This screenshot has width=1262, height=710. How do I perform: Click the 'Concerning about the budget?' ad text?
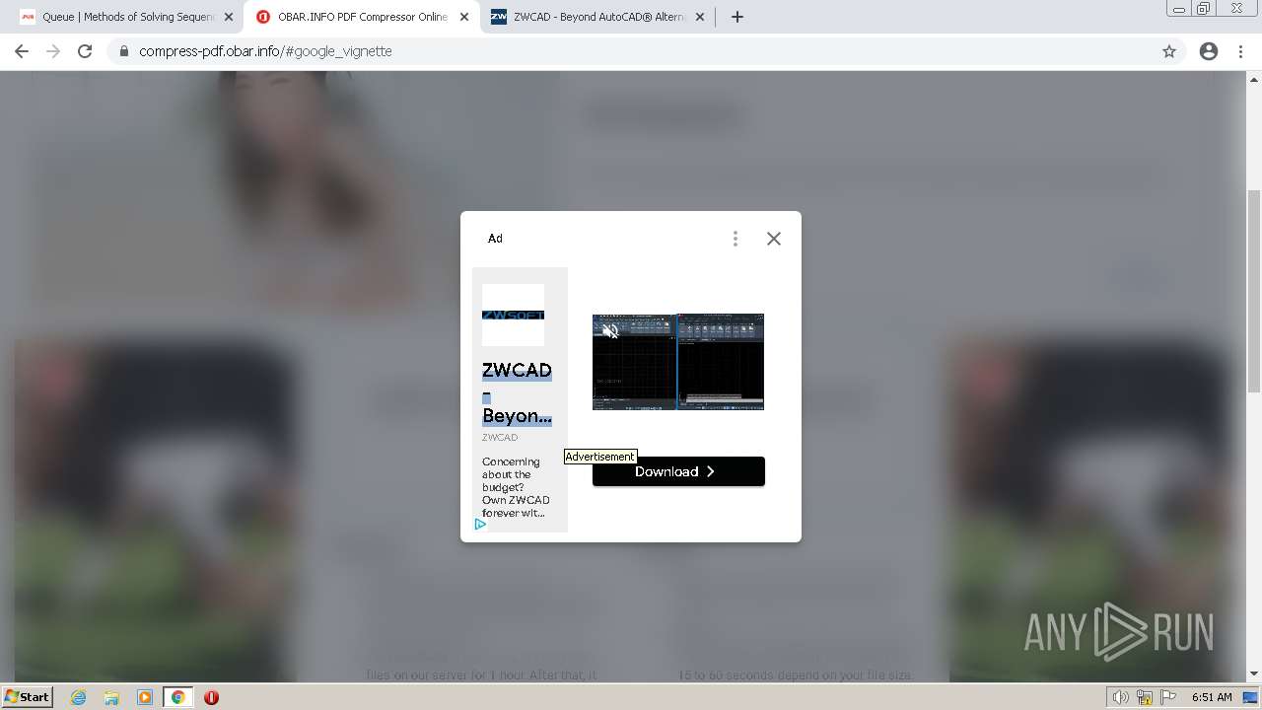tap(516, 487)
